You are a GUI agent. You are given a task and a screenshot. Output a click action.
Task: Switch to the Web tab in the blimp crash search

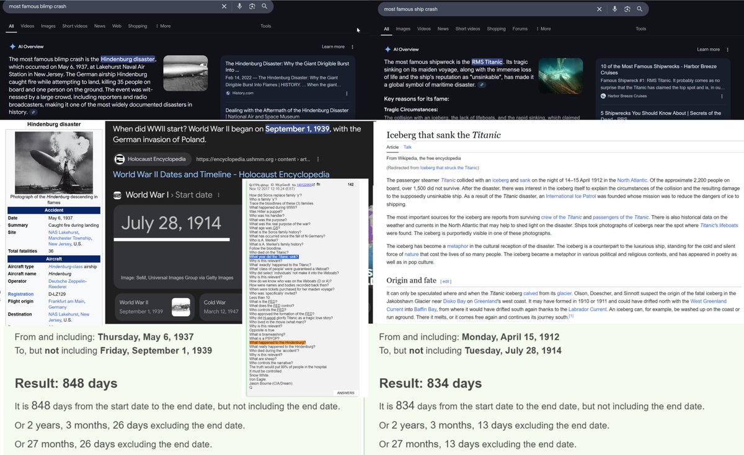pyautogui.click(x=117, y=26)
